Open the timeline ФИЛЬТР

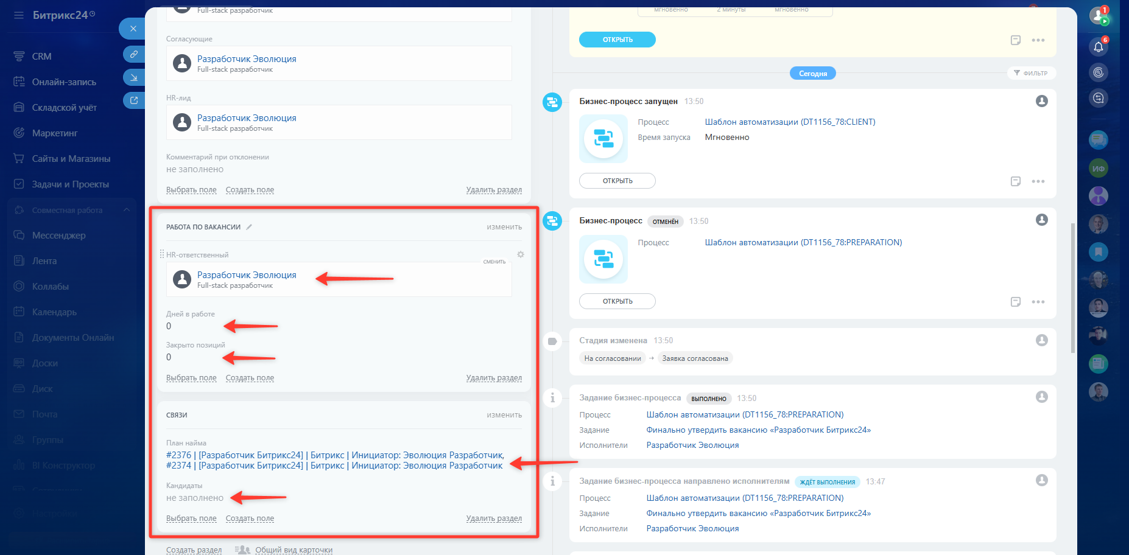pyautogui.click(x=1031, y=73)
